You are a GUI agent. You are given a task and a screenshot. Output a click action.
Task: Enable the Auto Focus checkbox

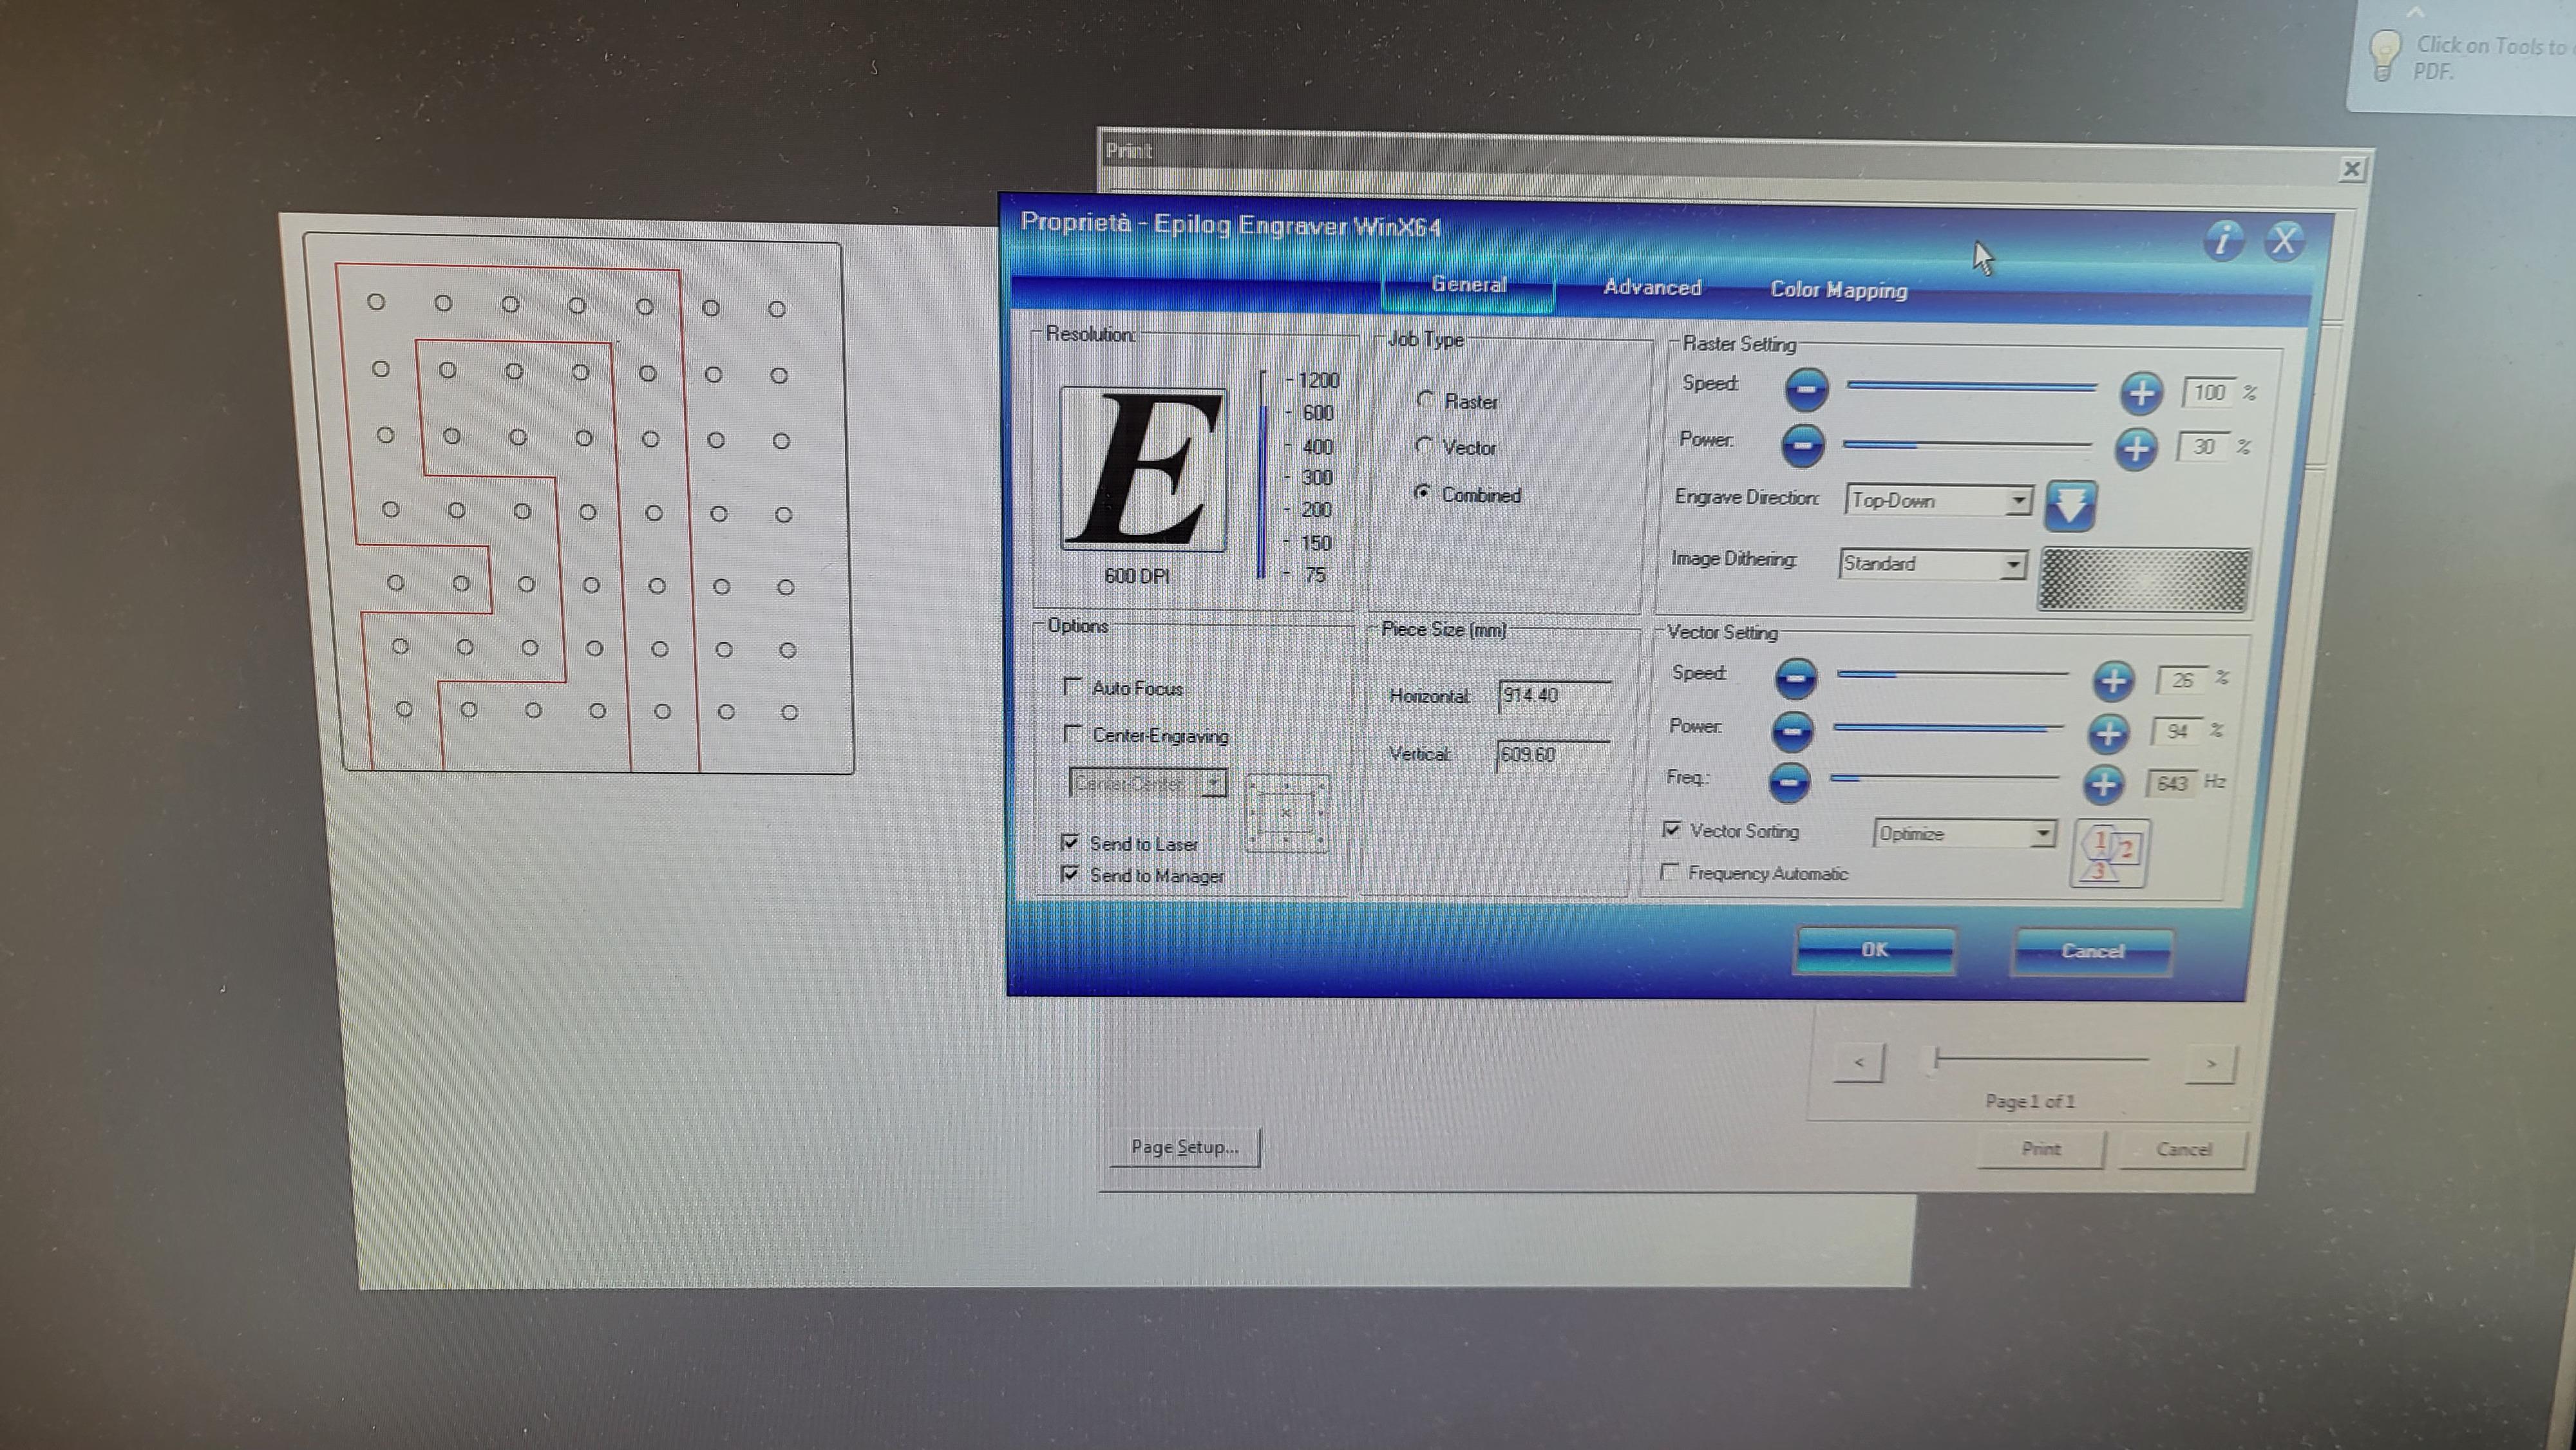tap(1073, 686)
